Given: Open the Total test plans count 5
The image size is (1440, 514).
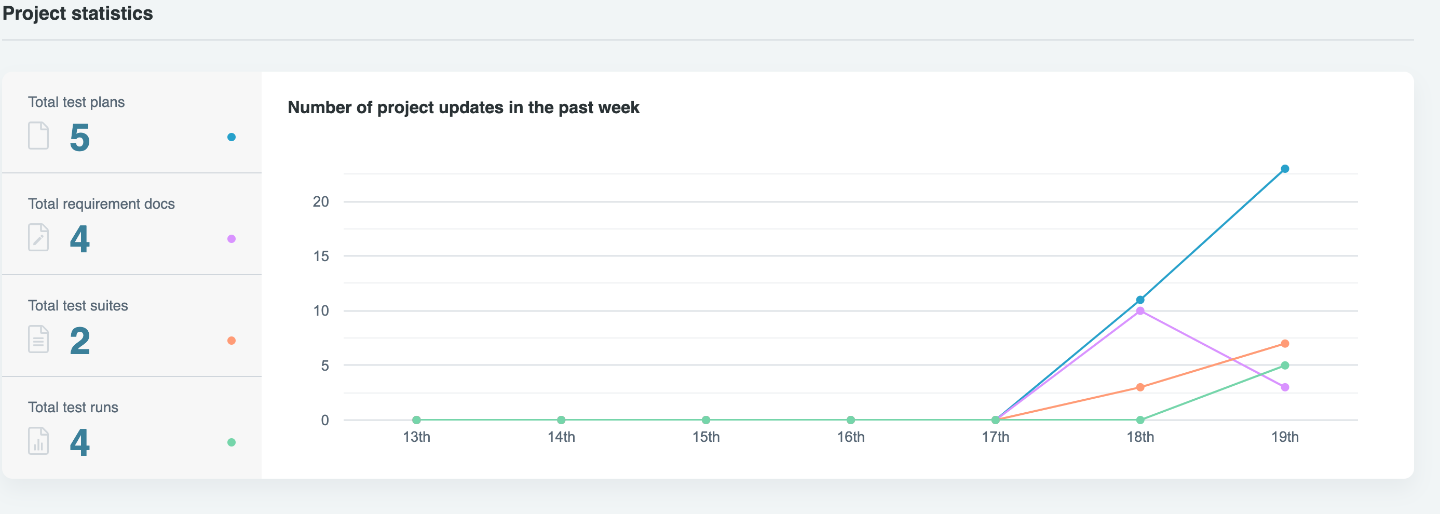Looking at the screenshot, I should 80,138.
